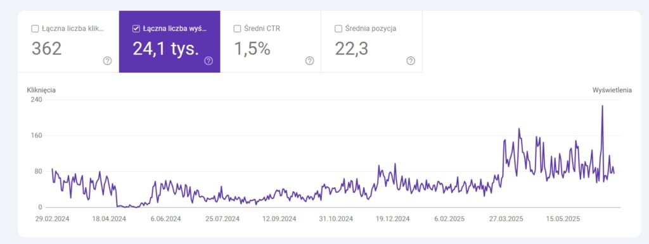649x244 pixels.
Task: Select the 22,3 average position value
Action: point(352,49)
